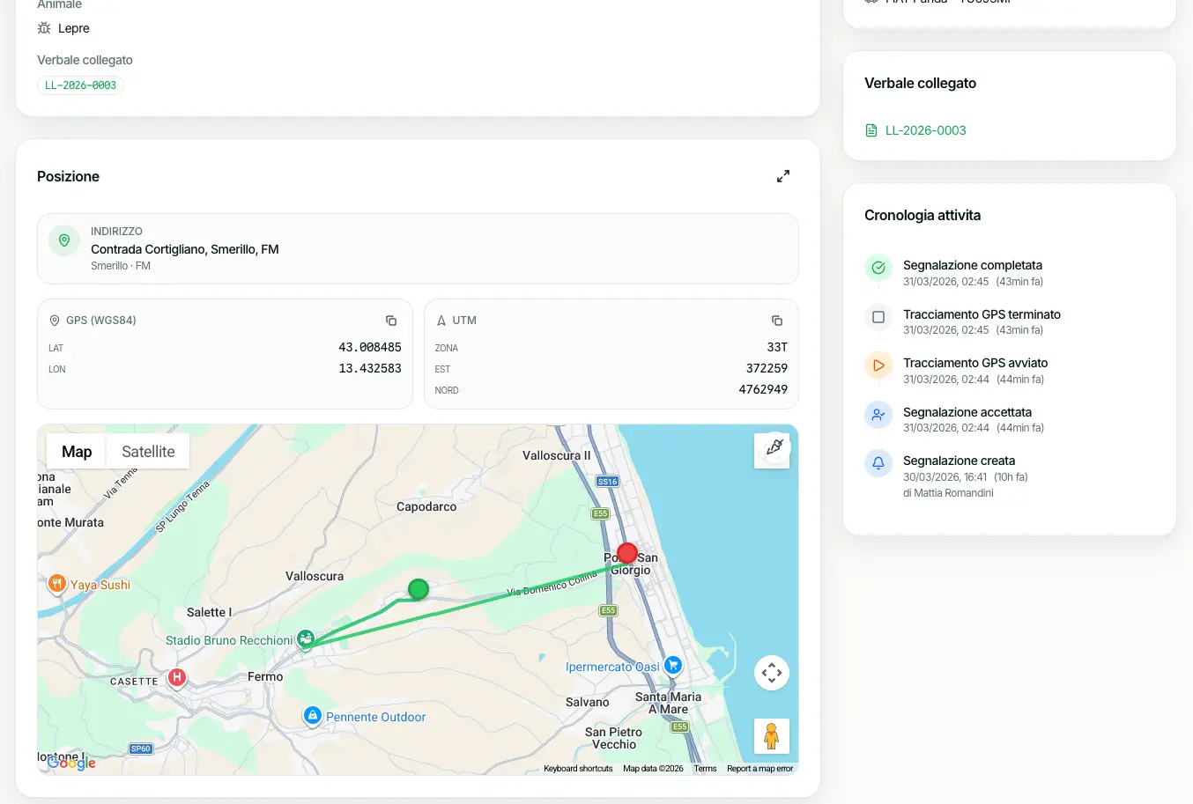This screenshot has width=1193, height=804.
Task: Click the Tracciamento GPS avviato play icon
Action: pyautogui.click(x=878, y=365)
